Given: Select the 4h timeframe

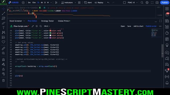Looking at the screenshot, I should pos(42,3).
